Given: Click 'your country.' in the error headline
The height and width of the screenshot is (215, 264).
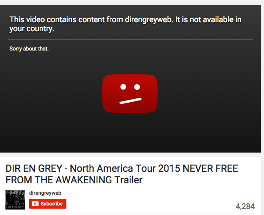Looking at the screenshot, I should (x=32, y=29).
